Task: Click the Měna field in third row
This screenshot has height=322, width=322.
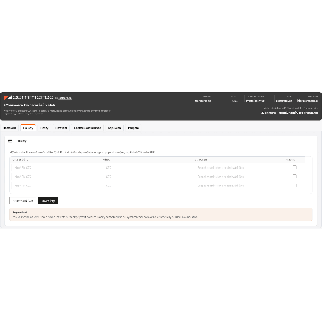Action: [147, 186]
